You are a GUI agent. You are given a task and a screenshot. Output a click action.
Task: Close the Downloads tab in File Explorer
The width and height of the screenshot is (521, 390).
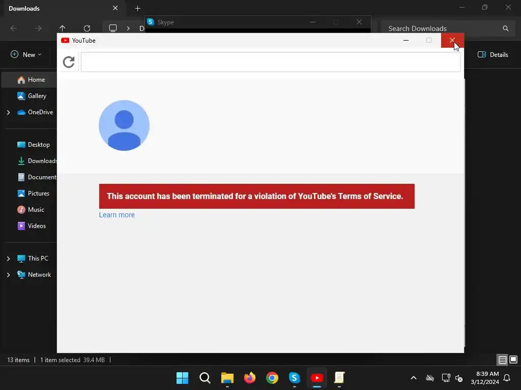pos(115,8)
